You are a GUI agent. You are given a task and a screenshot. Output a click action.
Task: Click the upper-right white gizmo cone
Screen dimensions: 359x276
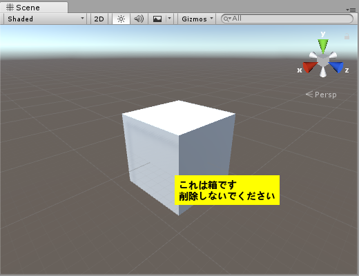(333, 55)
